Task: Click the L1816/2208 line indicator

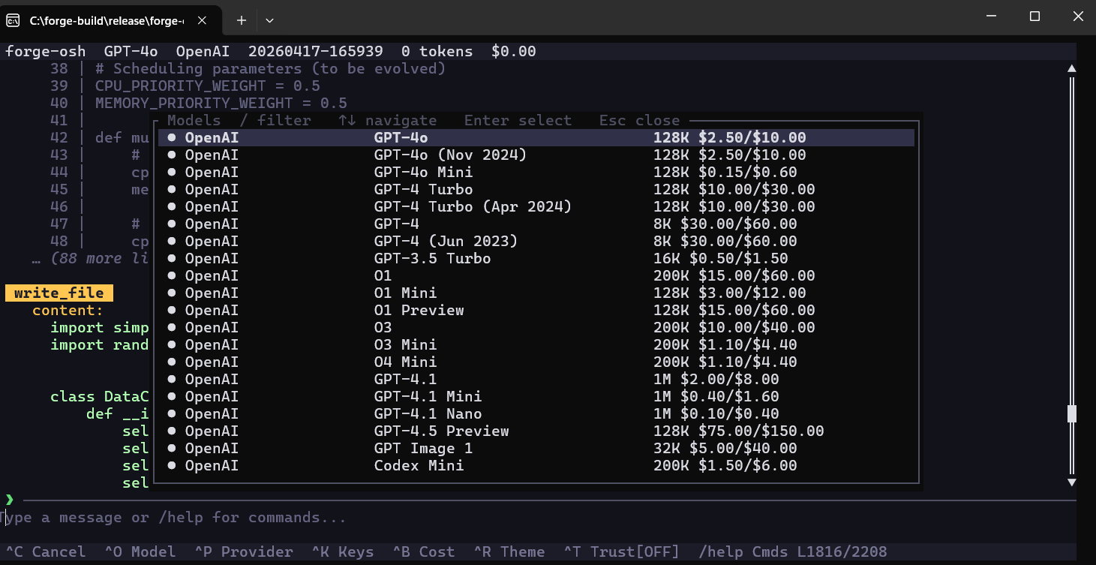Action: 842,552
